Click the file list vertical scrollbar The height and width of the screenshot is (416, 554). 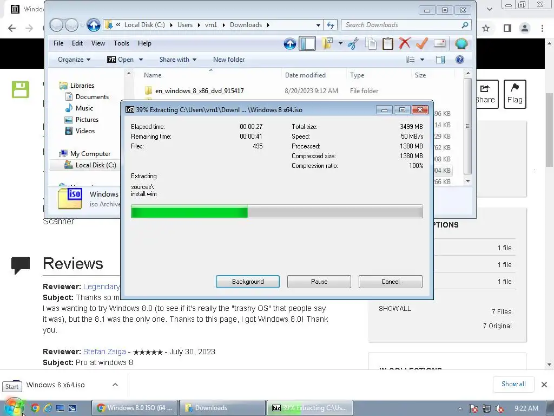click(468, 127)
